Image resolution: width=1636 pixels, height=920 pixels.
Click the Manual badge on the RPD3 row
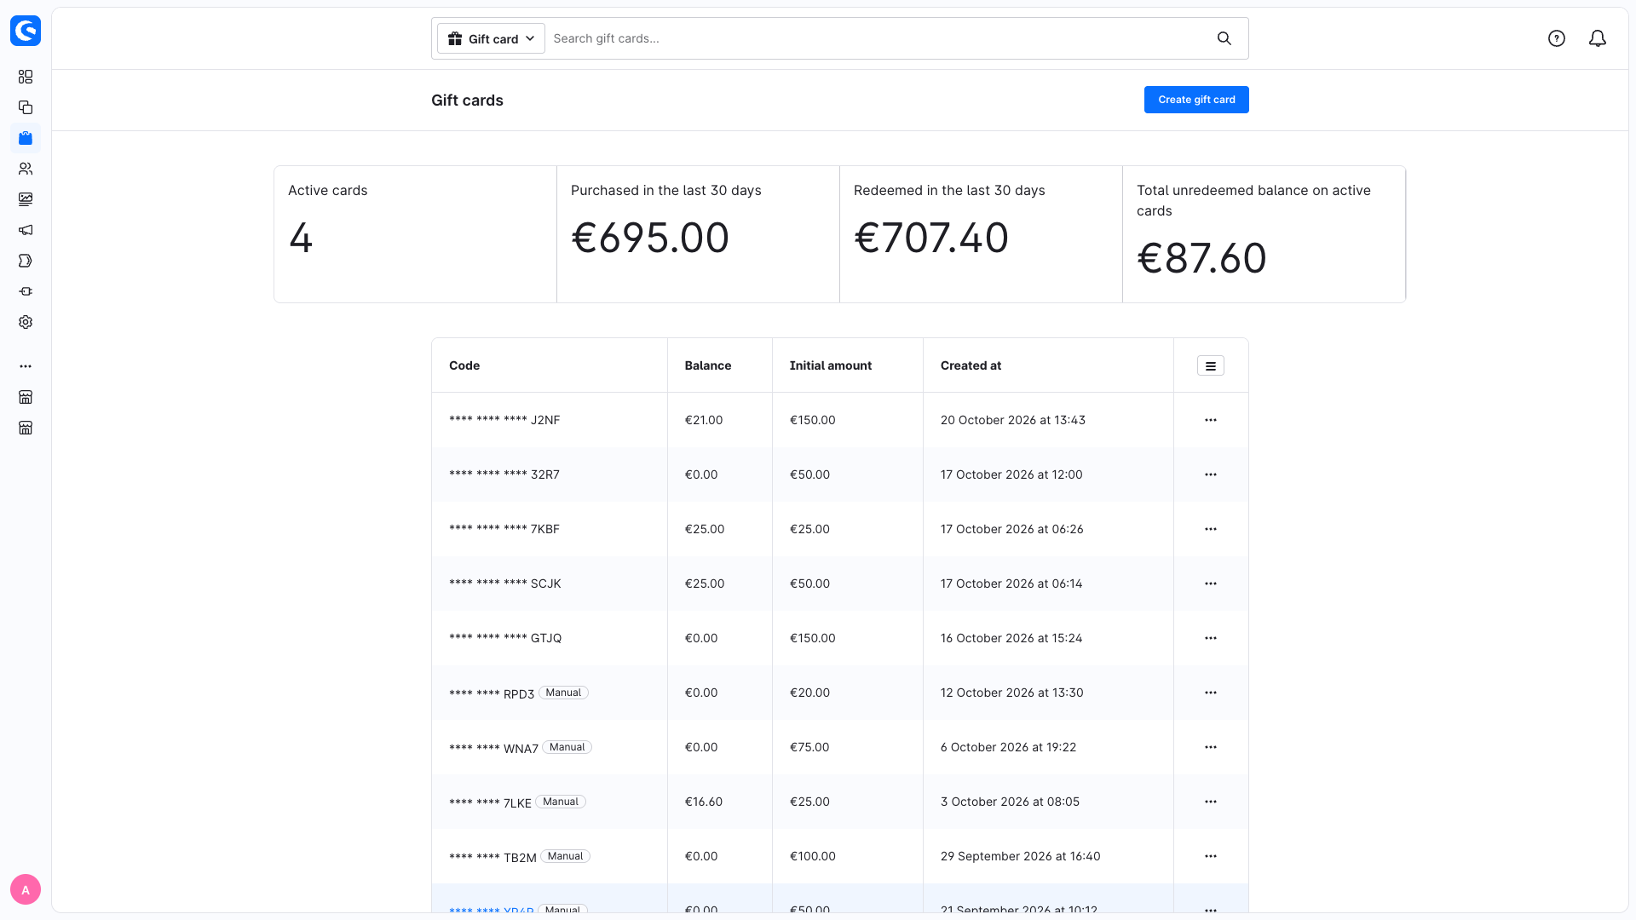(563, 693)
